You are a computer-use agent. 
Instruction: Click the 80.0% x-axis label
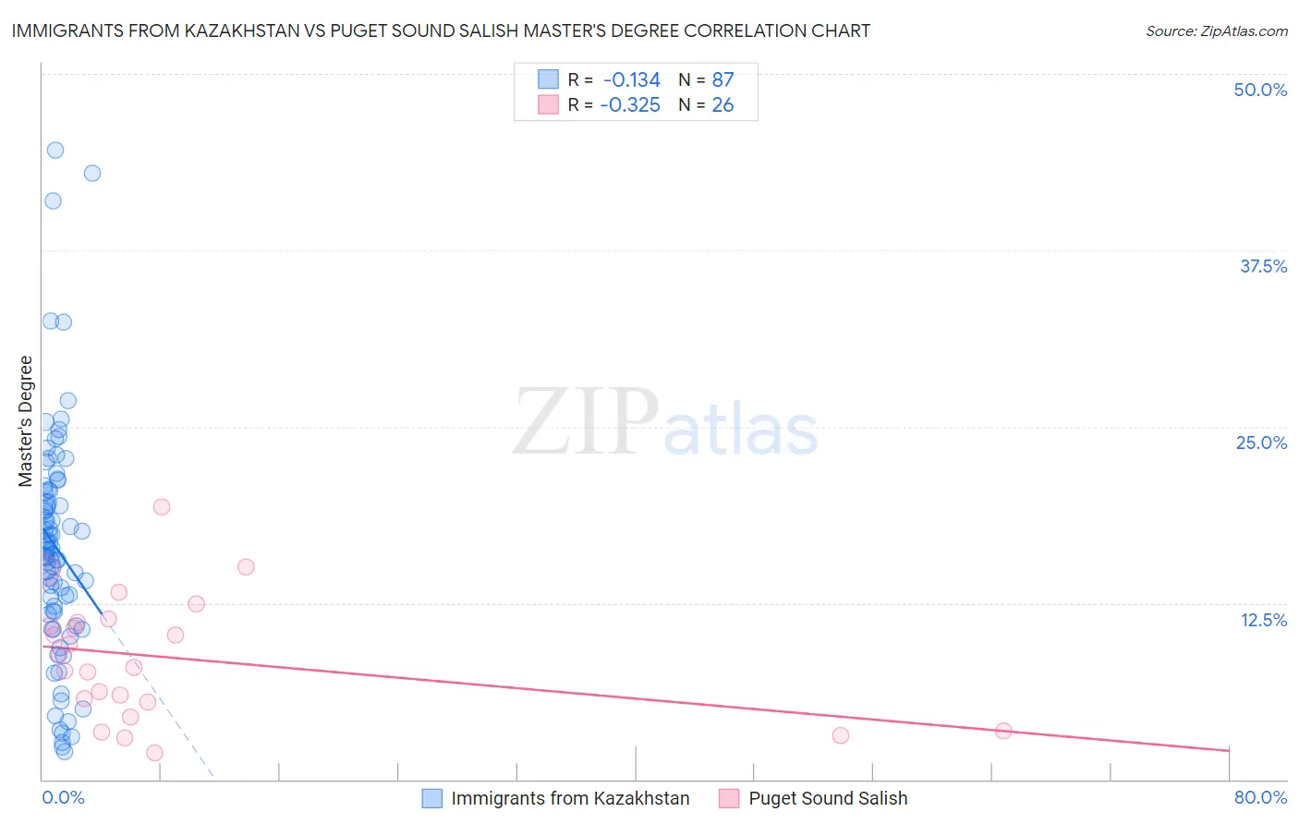click(x=1260, y=797)
